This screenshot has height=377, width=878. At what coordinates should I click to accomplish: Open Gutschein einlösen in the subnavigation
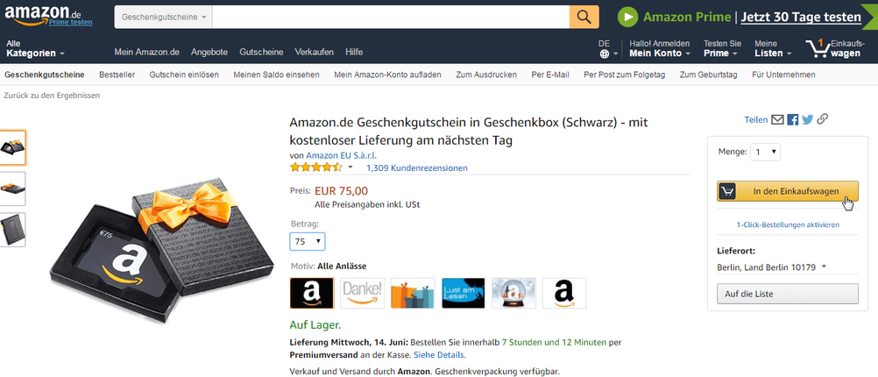[184, 75]
